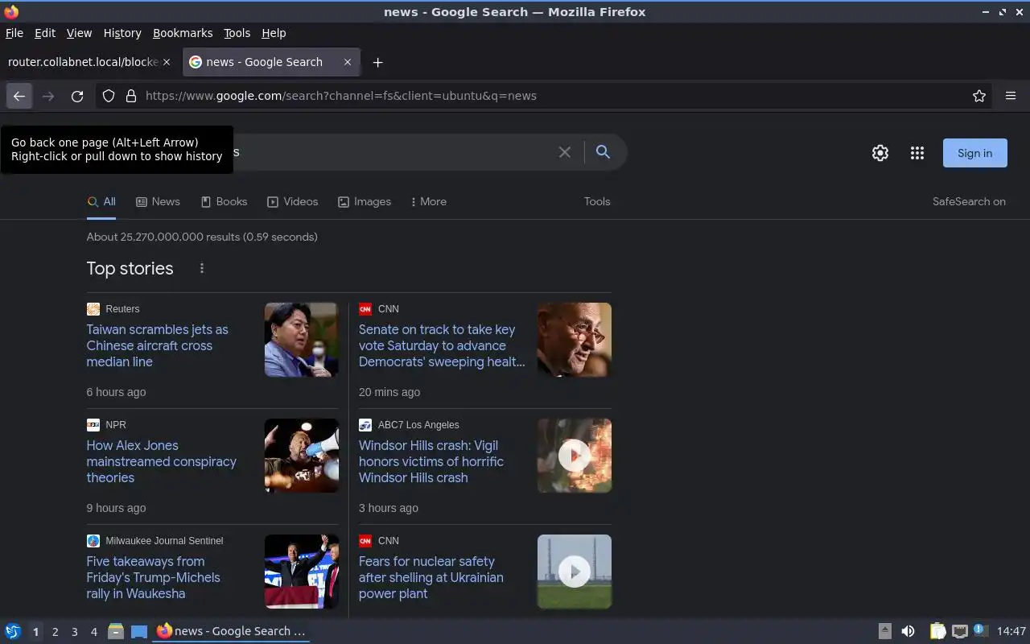Reload the page with the refresh icon
Image resolution: width=1030 pixels, height=644 pixels.
pyautogui.click(x=77, y=96)
